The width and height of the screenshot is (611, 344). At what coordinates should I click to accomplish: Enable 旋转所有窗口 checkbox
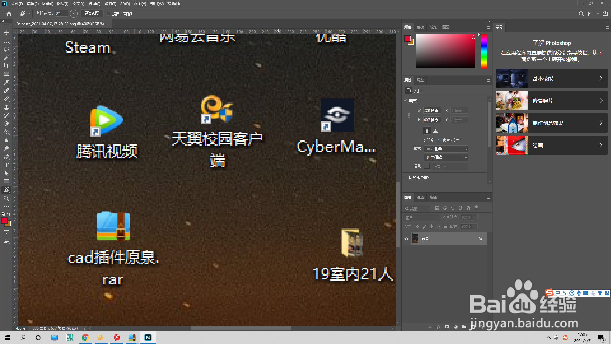(x=108, y=14)
